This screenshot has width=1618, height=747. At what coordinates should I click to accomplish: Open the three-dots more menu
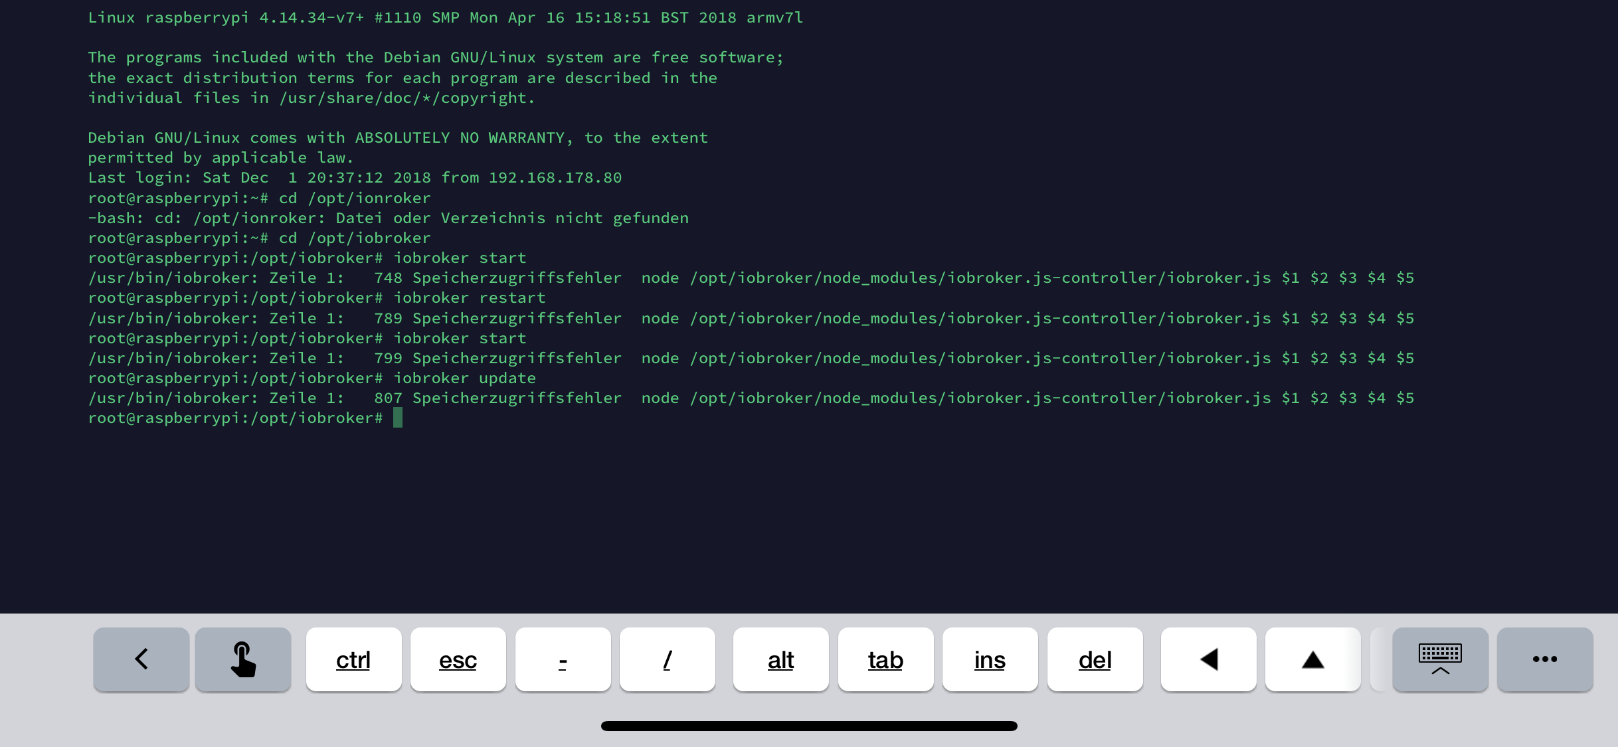coord(1545,659)
